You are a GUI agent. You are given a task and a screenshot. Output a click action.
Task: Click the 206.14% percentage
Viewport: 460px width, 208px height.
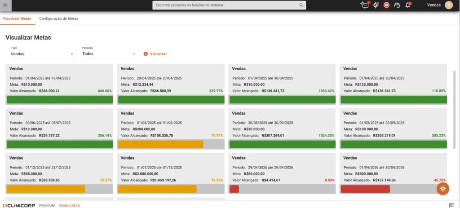pos(105,136)
